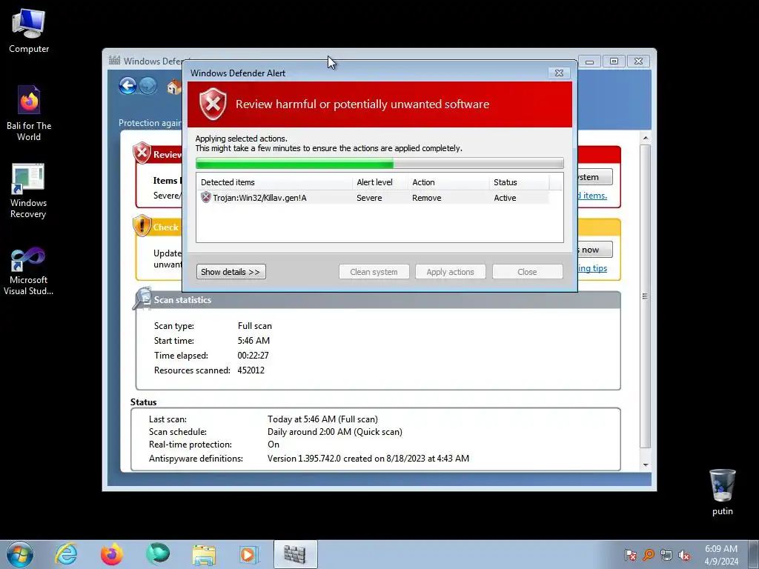This screenshot has height=569, width=759.
Task: Open Microsoft Visual Studio shortcut
Action: tap(28, 271)
